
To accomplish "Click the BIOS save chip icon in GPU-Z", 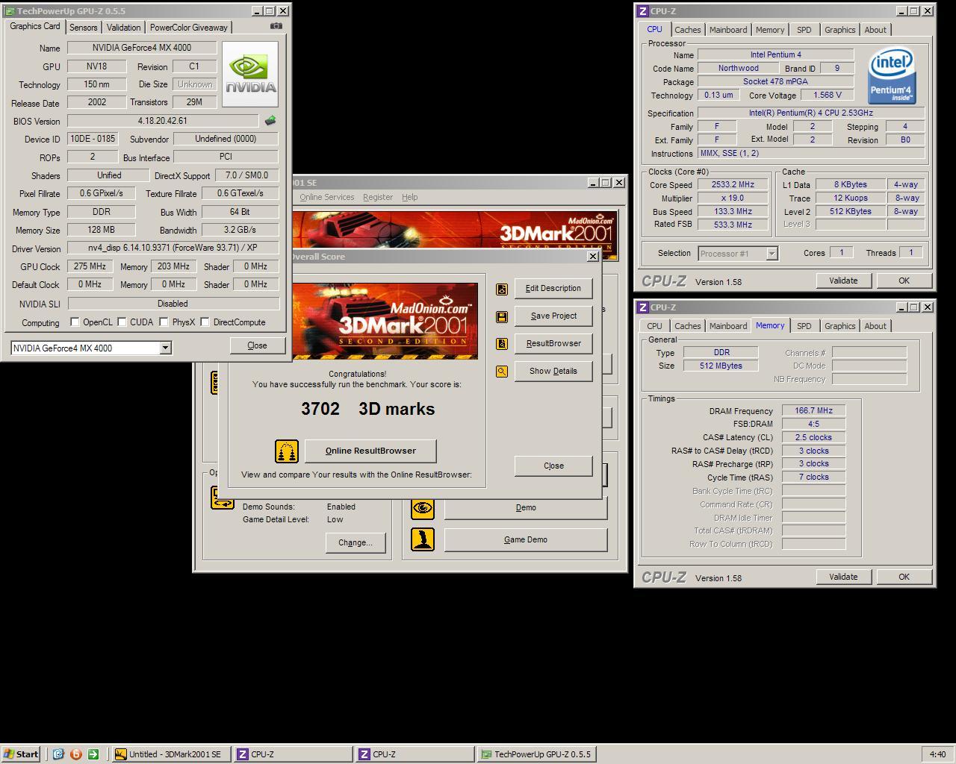I will tap(270, 120).
